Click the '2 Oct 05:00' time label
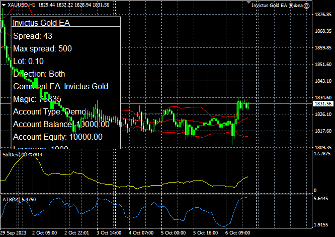 pyautogui.click(x=44, y=233)
